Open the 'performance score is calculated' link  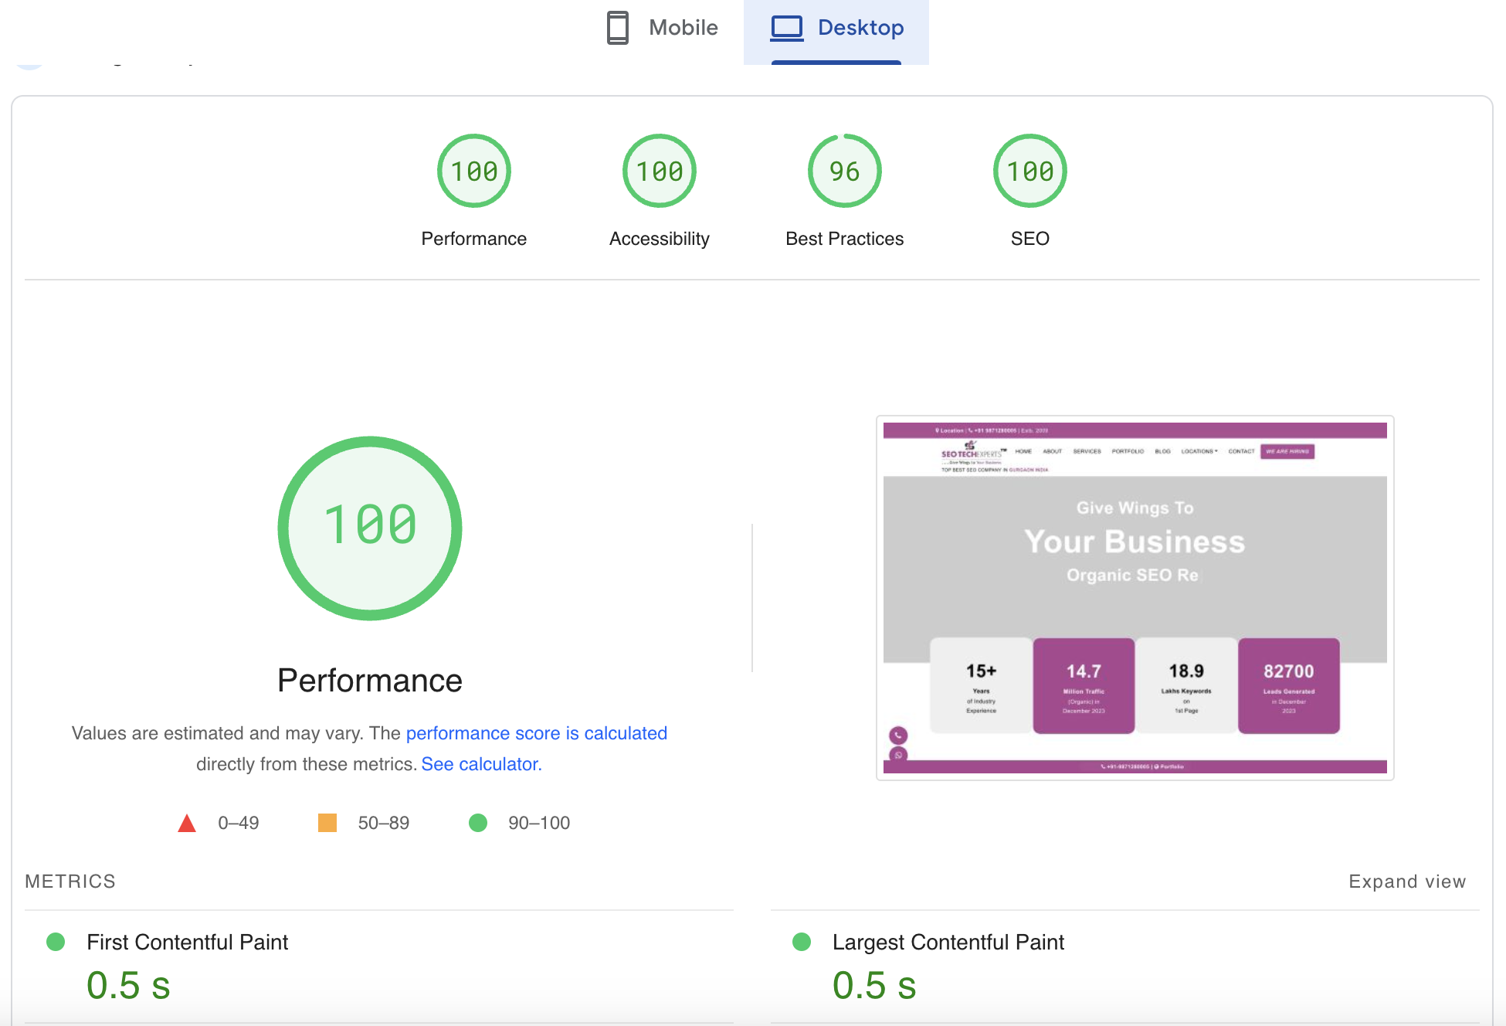pos(536,733)
